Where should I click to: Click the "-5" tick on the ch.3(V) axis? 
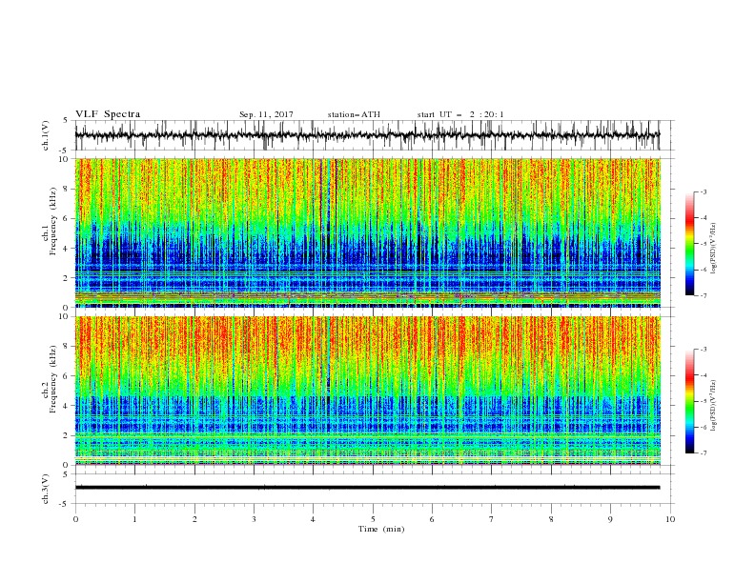pyautogui.click(x=65, y=504)
